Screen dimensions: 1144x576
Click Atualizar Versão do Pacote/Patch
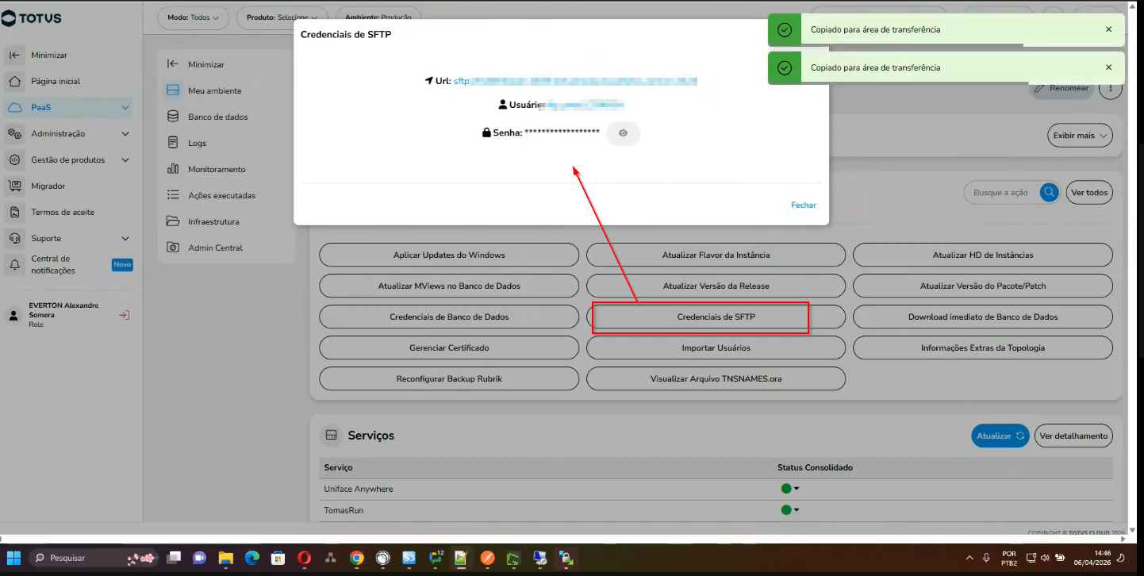(983, 286)
